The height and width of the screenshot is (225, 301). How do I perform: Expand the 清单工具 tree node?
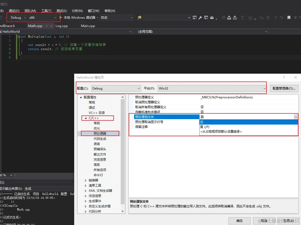click(x=86, y=186)
